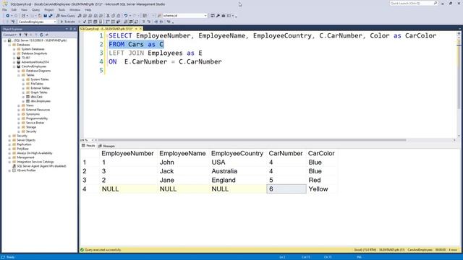463x260 pixels.
Task: Comment out the selected lines icon
Action: click(x=143, y=22)
